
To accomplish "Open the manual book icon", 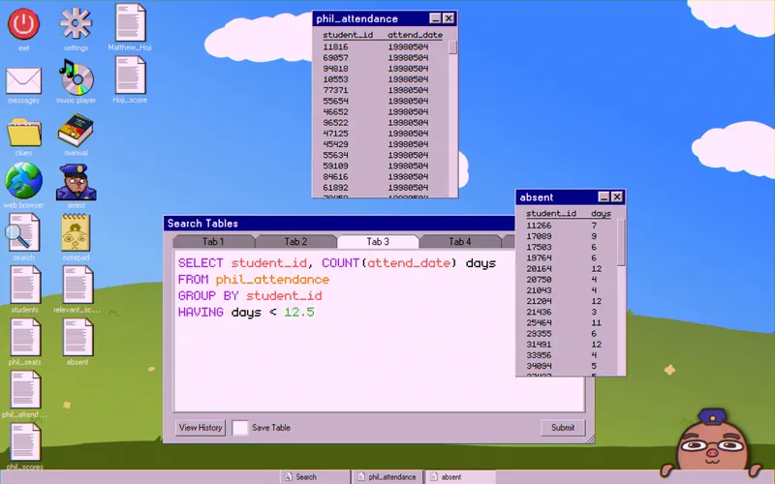I will click(76, 131).
